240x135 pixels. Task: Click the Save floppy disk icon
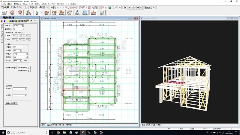pyautogui.click(x=8, y=7)
